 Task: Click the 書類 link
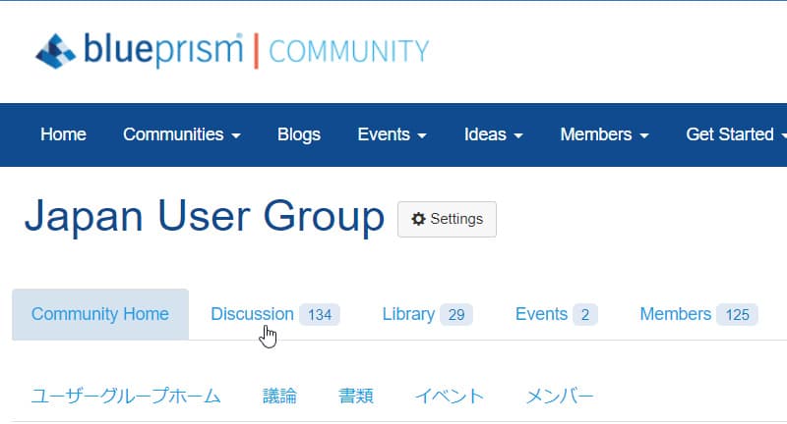tap(356, 396)
